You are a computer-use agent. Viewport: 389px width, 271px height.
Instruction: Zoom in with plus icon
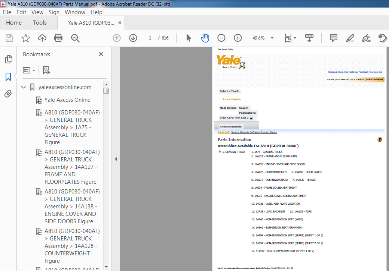point(238,38)
